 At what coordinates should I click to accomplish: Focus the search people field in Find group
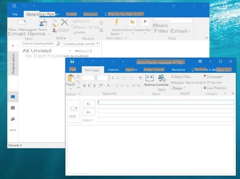[172, 20]
